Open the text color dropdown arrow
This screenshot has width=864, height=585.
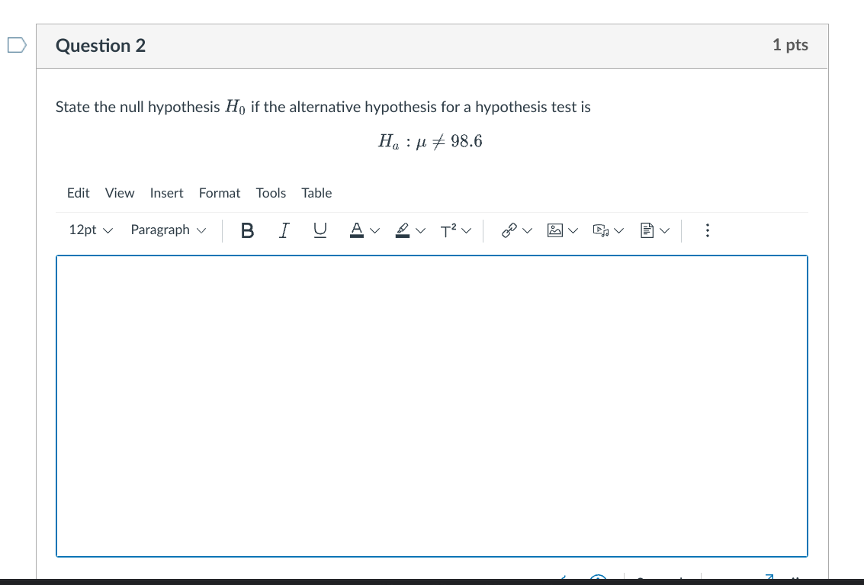(374, 230)
